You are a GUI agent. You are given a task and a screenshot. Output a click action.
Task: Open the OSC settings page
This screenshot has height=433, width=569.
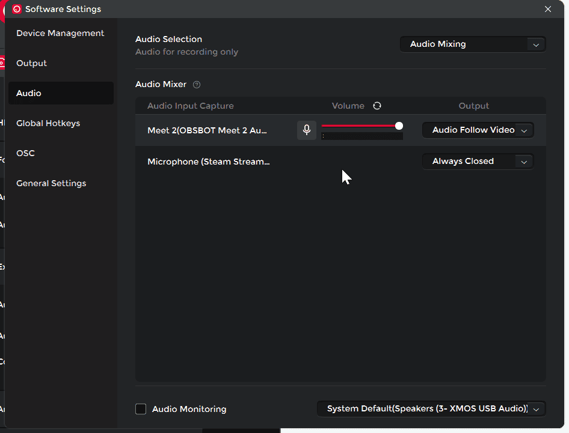pos(25,153)
